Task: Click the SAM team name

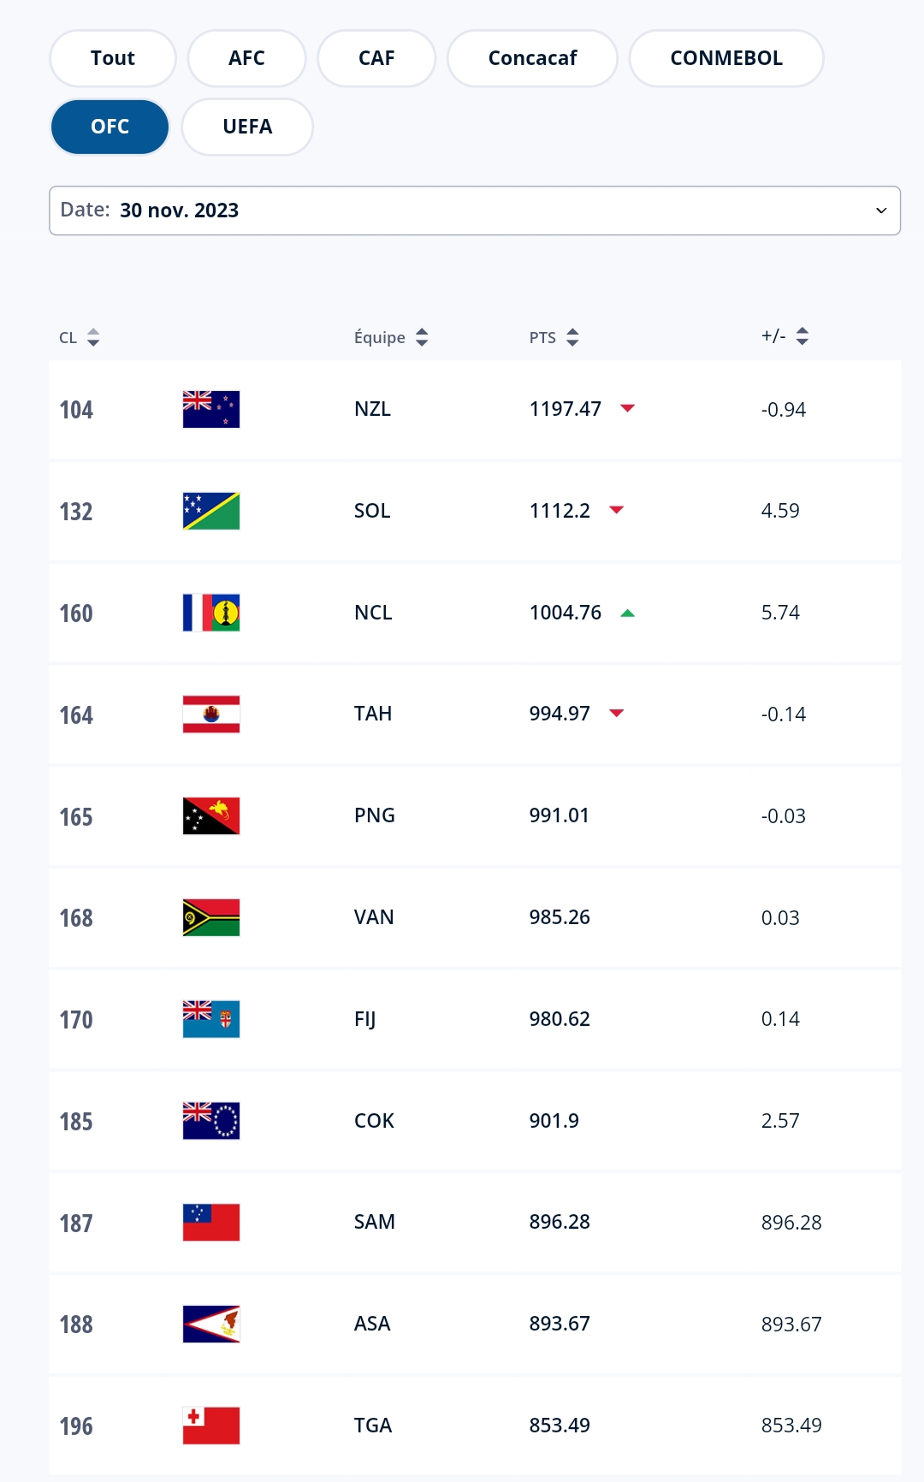Action: (x=374, y=1222)
